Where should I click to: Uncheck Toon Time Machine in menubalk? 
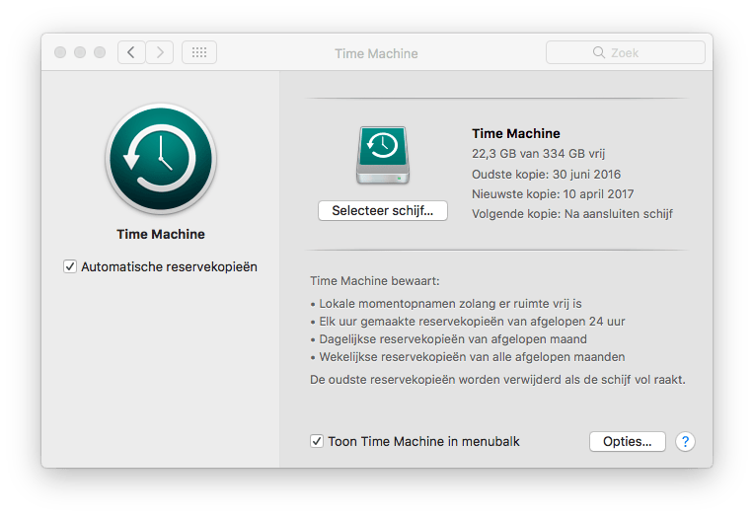coord(317,441)
